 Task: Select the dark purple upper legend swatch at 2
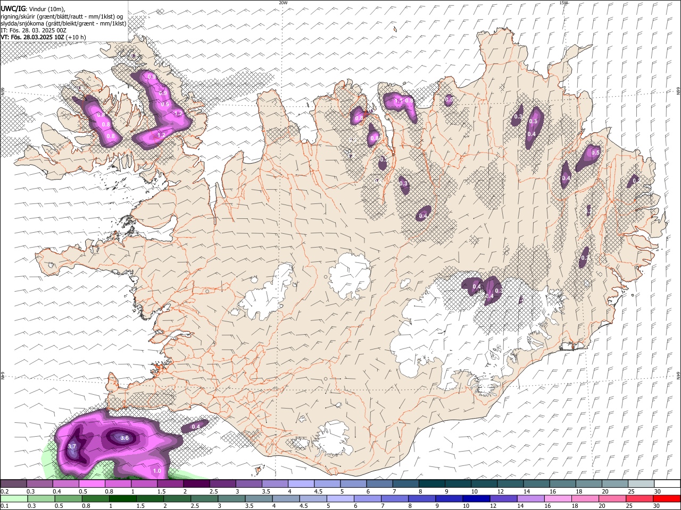tap(196, 483)
